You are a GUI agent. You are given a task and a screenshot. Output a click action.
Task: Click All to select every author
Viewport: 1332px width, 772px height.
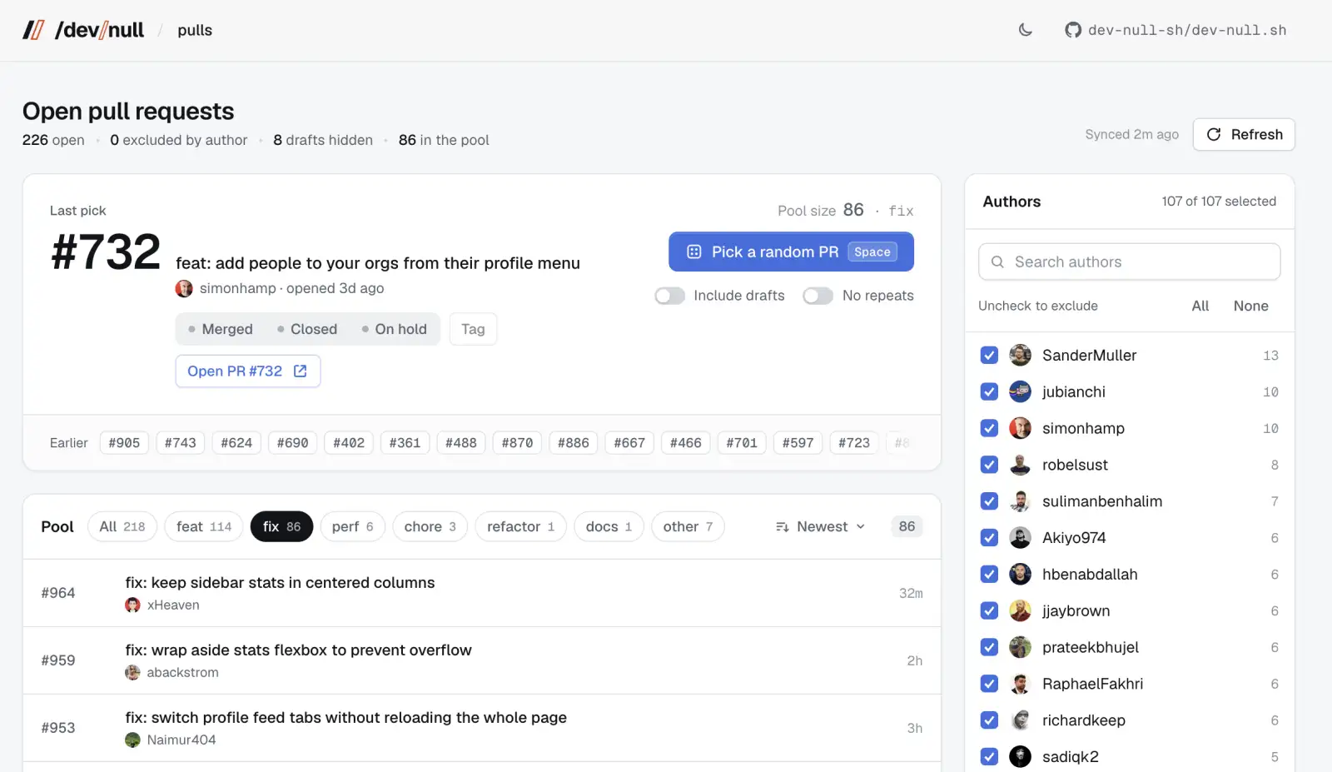tap(1200, 306)
